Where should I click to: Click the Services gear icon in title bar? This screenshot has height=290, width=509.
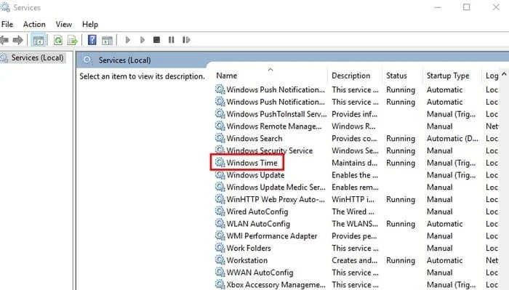coord(5,7)
